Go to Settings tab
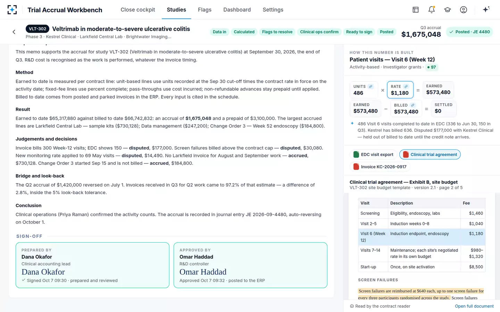Screen dimensions: 500x312 click(273, 10)
